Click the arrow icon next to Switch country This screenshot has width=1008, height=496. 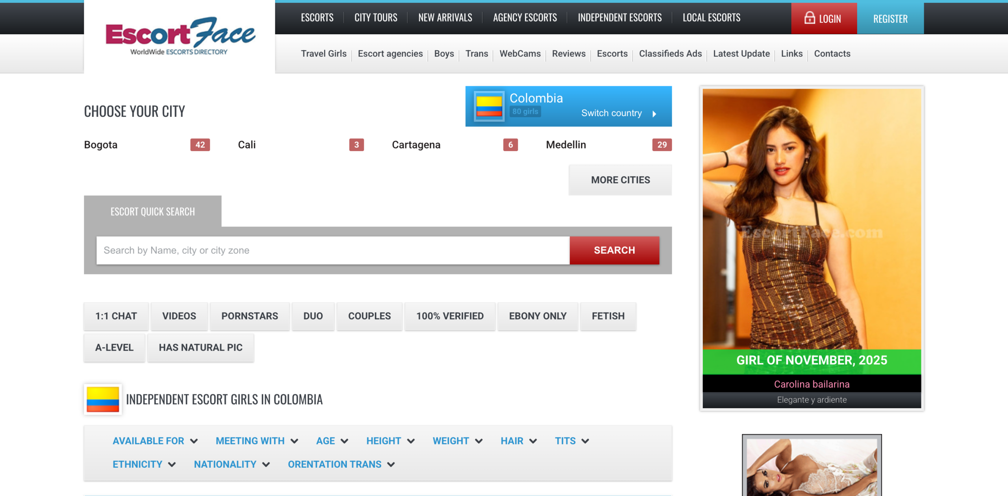(654, 114)
